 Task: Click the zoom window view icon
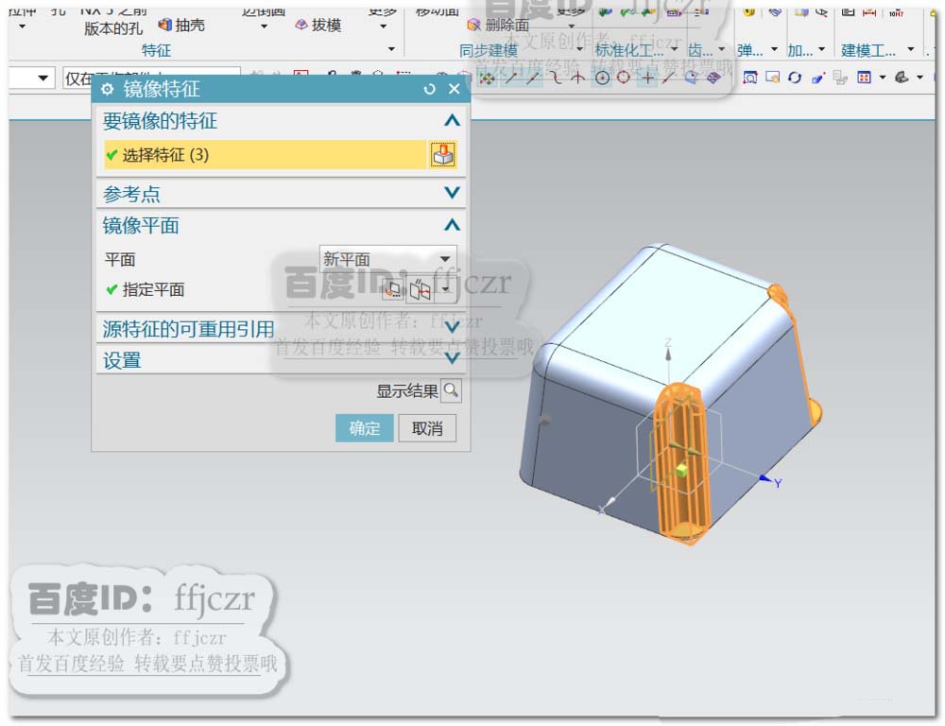(x=773, y=78)
